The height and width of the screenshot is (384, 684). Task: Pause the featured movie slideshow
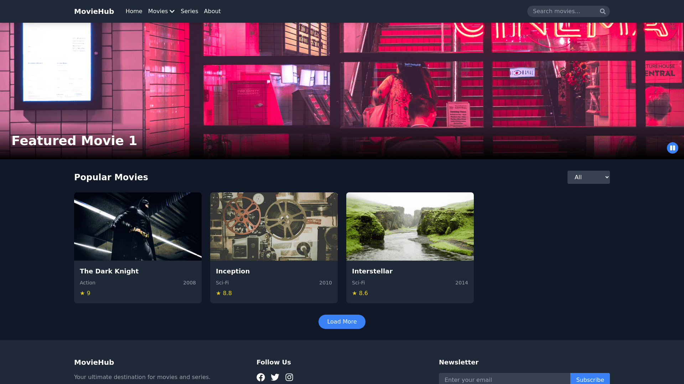pyautogui.click(x=672, y=148)
